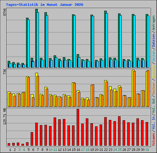Image resolution: width=157 pixels, height=153 pixels.
Task: Click green weekend day label 10
Action: coord(51,150)
